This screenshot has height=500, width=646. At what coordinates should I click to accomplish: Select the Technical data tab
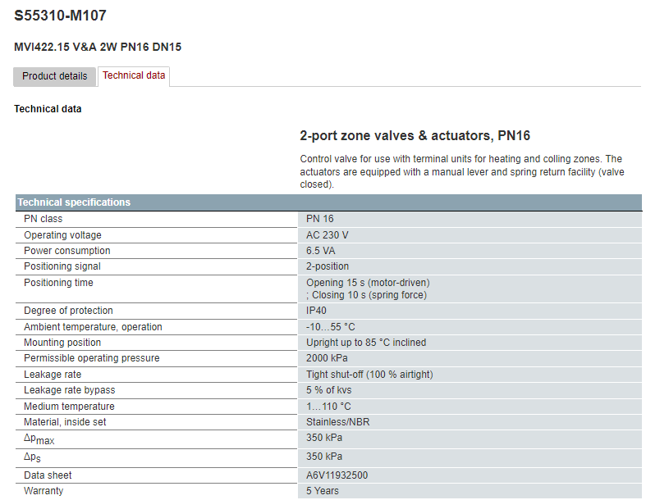pos(134,75)
